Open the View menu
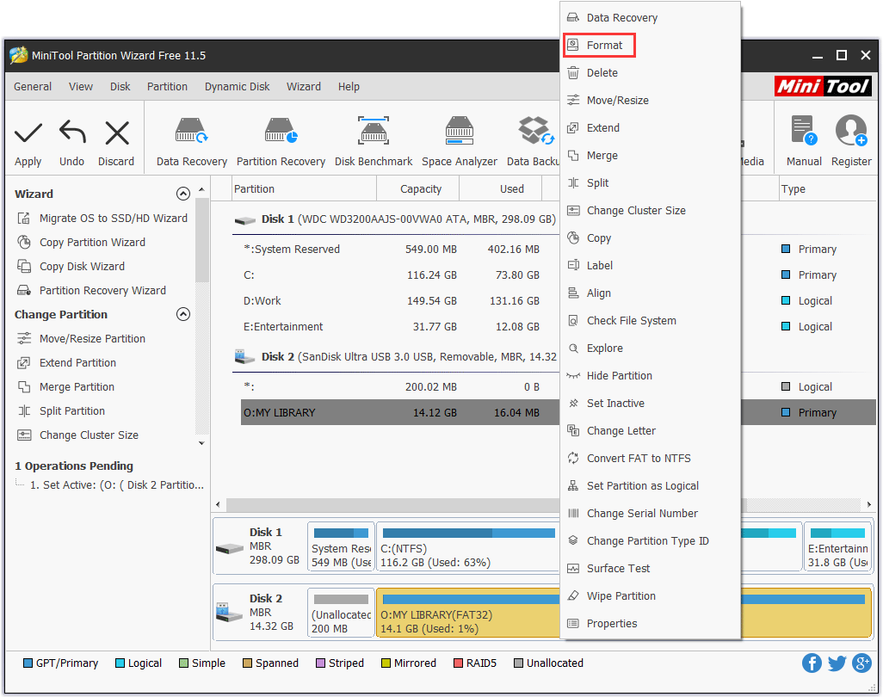883x697 pixels. pyautogui.click(x=81, y=87)
